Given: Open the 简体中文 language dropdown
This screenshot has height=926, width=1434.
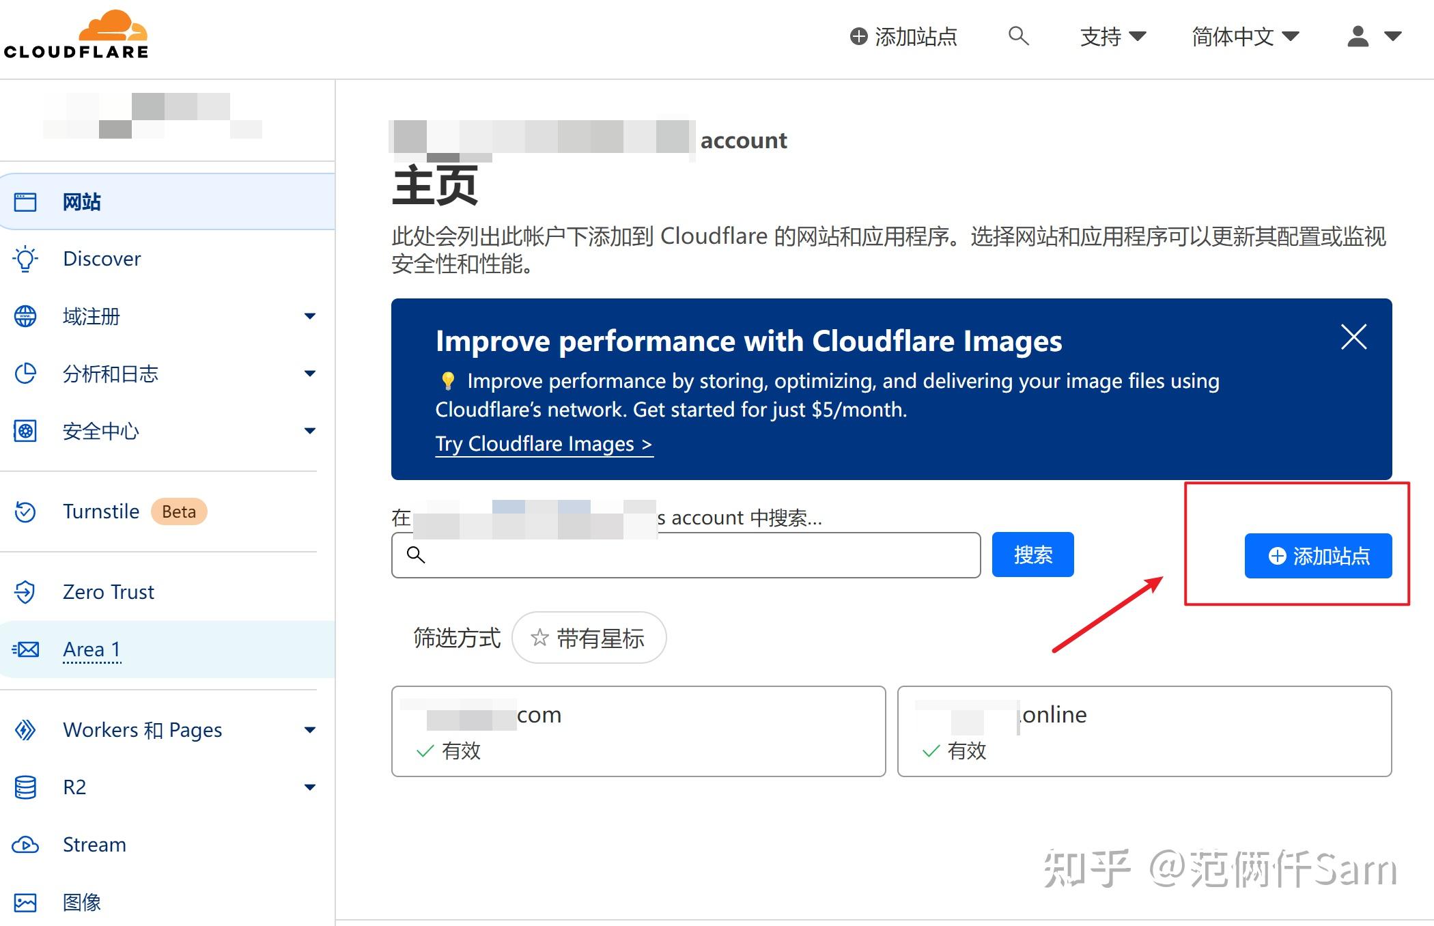Looking at the screenshot, I should (1245, 36).
